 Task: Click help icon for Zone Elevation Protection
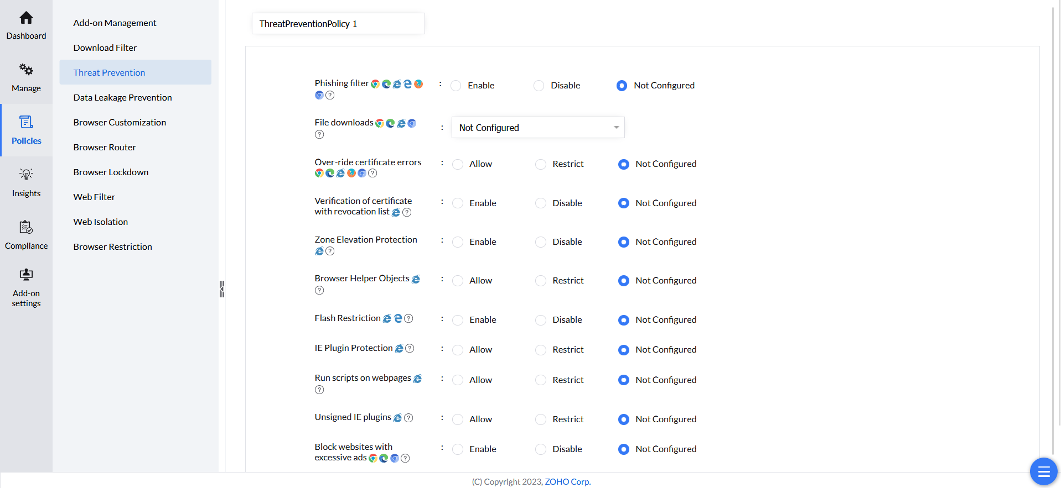330,251
